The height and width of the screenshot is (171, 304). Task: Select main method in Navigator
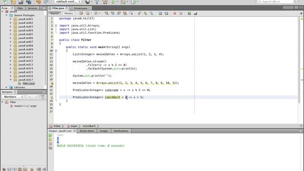click(x=25, y=106)
